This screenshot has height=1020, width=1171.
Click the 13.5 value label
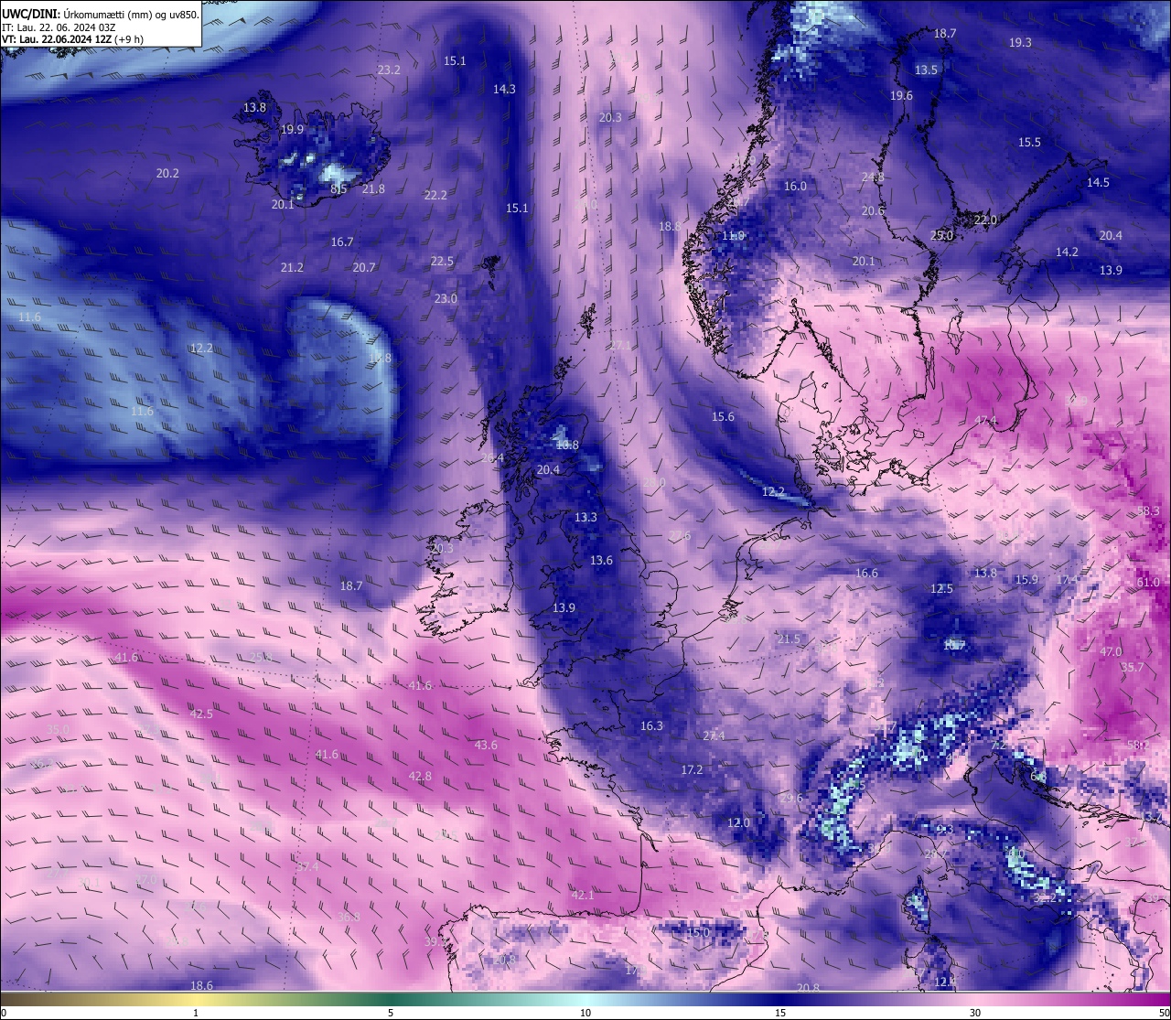pyautogui.click(x=926, y=70)
